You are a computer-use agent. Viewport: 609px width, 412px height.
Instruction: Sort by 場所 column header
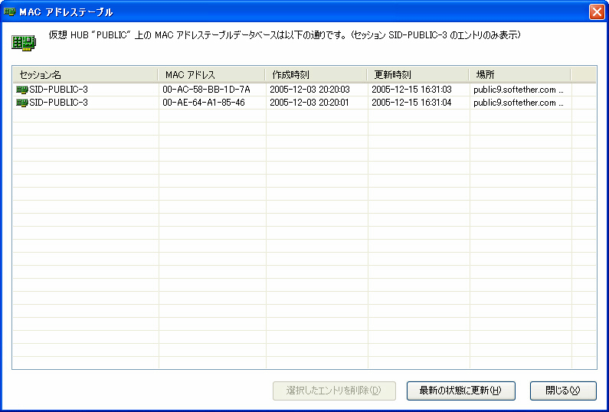tap(520, 74)
